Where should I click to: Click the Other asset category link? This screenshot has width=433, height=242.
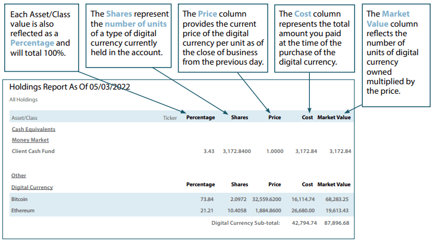[18, 176]
